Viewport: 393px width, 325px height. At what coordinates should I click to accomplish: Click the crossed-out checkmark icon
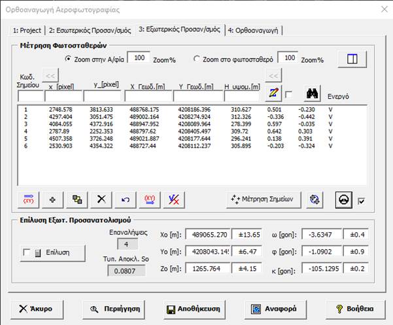173,199
